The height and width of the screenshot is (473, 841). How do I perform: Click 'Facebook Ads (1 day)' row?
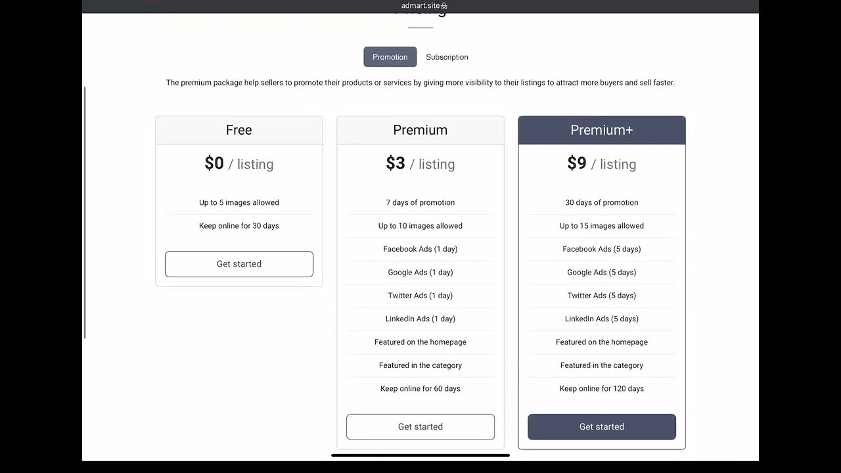(x=420, y=249)
